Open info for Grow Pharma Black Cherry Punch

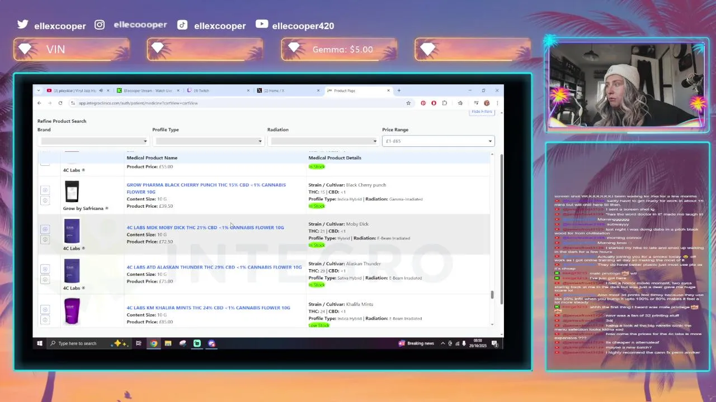click(x=45, y=200)
